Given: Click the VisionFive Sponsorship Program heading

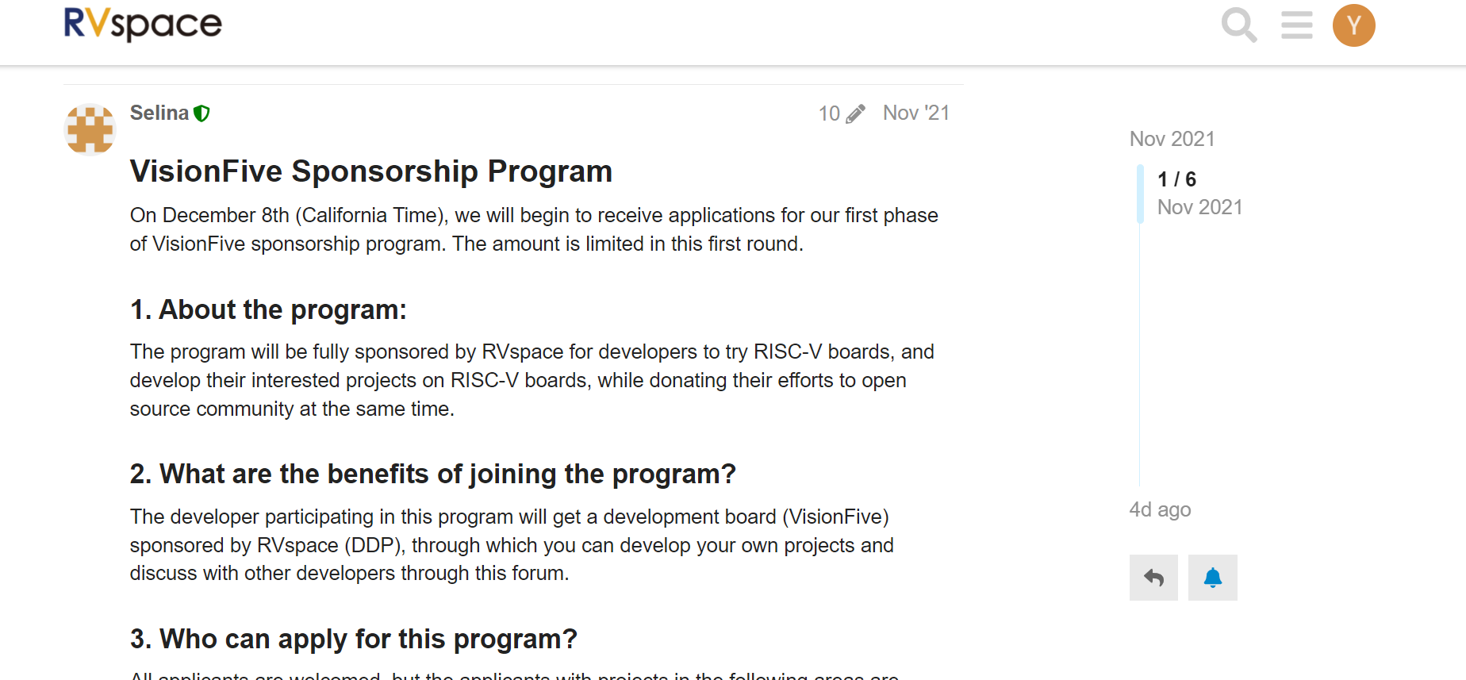Looking at the screenshot, I should click(x=371, y=171).
